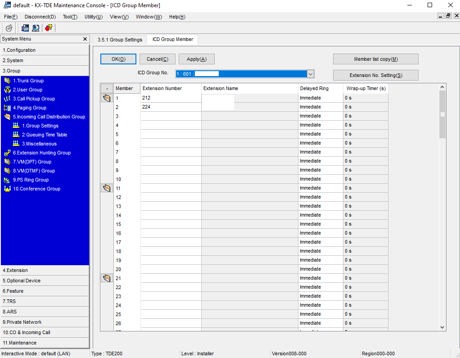This screenshot has width=460, height=358.
Task: Open the Help menu
Action: pos(177,17)
